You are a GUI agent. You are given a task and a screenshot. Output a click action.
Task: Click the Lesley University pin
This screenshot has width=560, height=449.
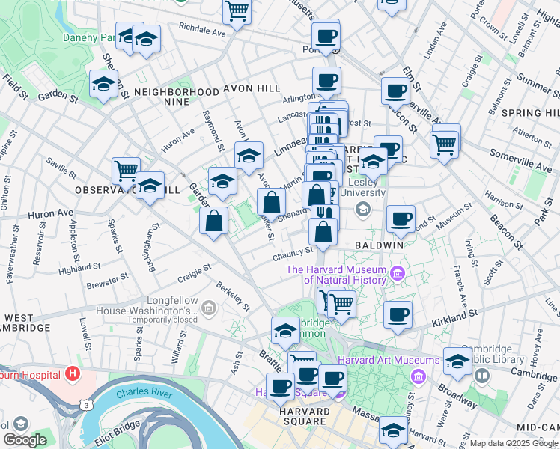363,209
